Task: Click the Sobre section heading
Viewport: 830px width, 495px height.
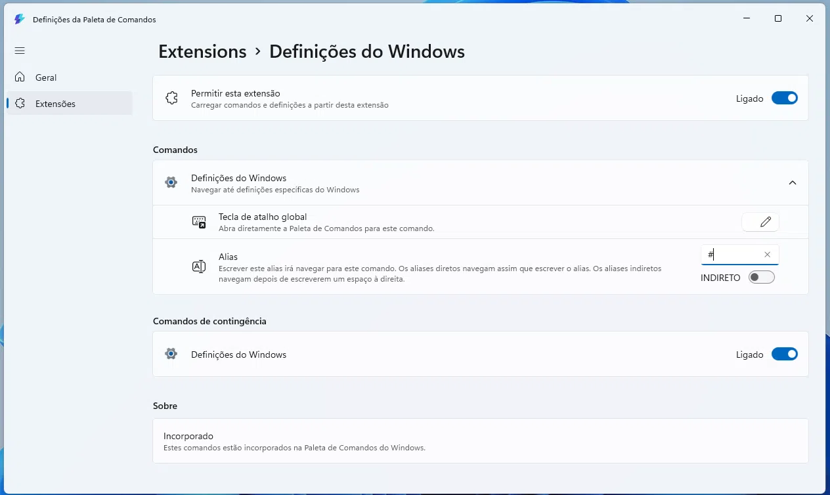Action: coord(165,406)
